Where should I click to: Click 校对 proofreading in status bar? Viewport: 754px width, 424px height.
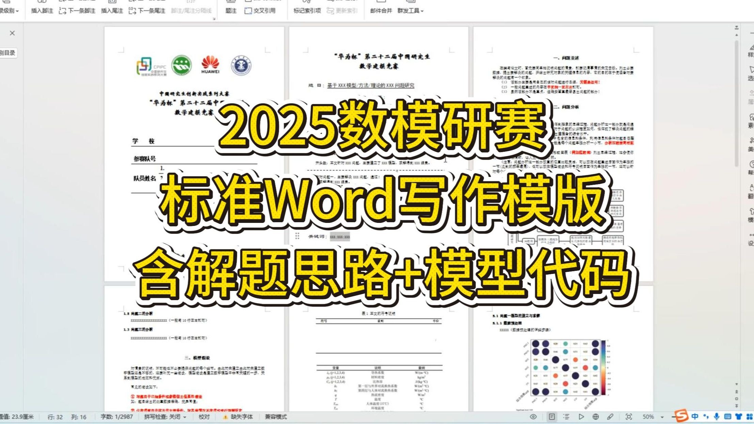click(x=204, y=417)
